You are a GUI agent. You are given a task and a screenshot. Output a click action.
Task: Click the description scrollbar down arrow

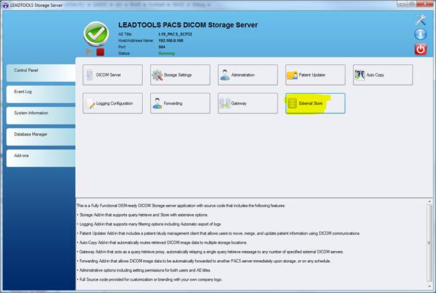[429, 286]
